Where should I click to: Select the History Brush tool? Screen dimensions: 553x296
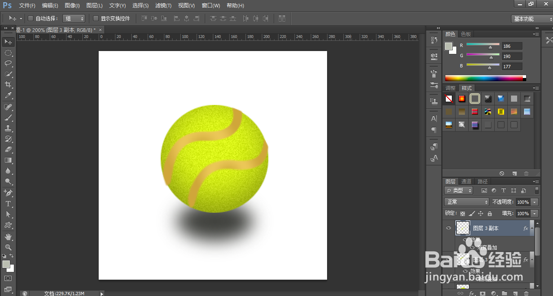[8, 139]
